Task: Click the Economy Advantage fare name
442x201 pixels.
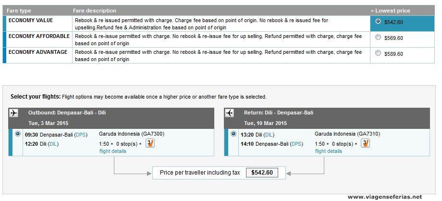Action: tap(38, 52)
